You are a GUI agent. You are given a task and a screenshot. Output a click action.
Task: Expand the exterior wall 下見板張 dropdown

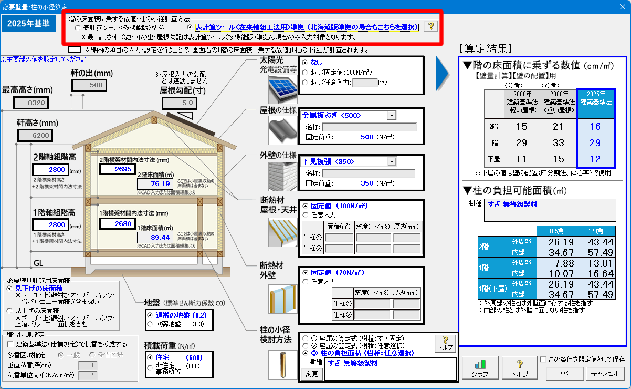[392, 162]
